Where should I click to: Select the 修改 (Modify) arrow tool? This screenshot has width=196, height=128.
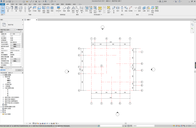(x=3, y=9)
